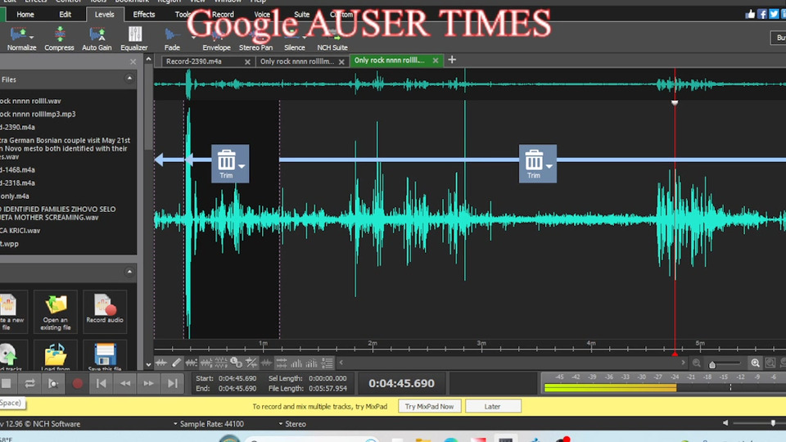
Task: Zoom in on the waveform
Action: coord(755,363)
